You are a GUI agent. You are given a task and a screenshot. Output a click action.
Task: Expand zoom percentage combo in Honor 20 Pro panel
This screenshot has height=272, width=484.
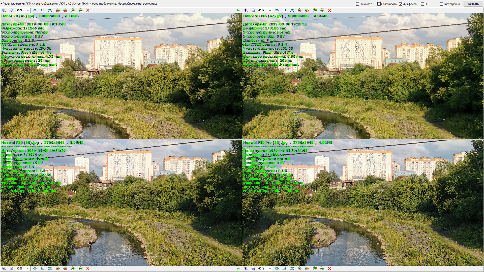pyautogui.click(x=270, y=10)
